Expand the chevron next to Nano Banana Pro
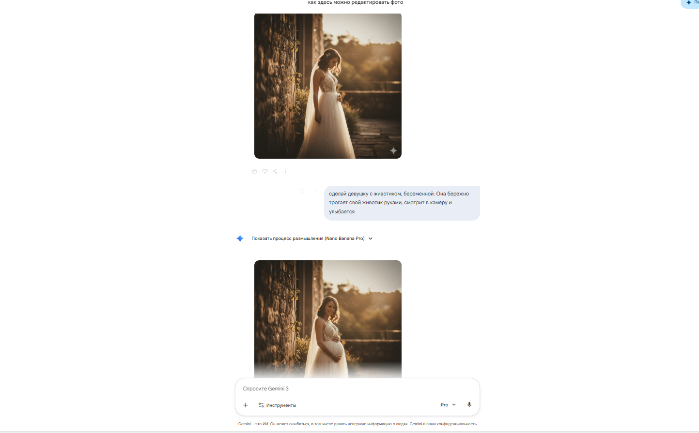699x433 pixels. point(371,239)
